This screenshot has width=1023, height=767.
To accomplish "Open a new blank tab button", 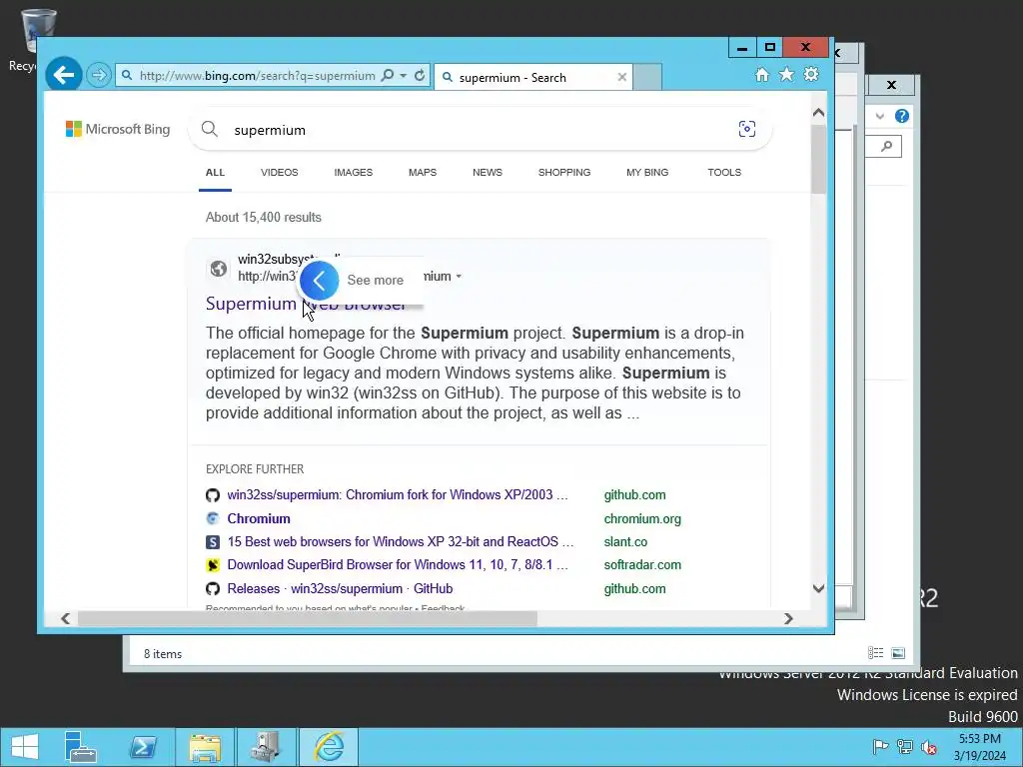I will pyautogui.click(x=647, y=77).
